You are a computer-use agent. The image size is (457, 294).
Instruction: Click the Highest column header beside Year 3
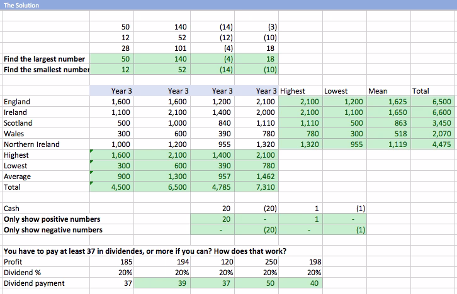(292, 91)
